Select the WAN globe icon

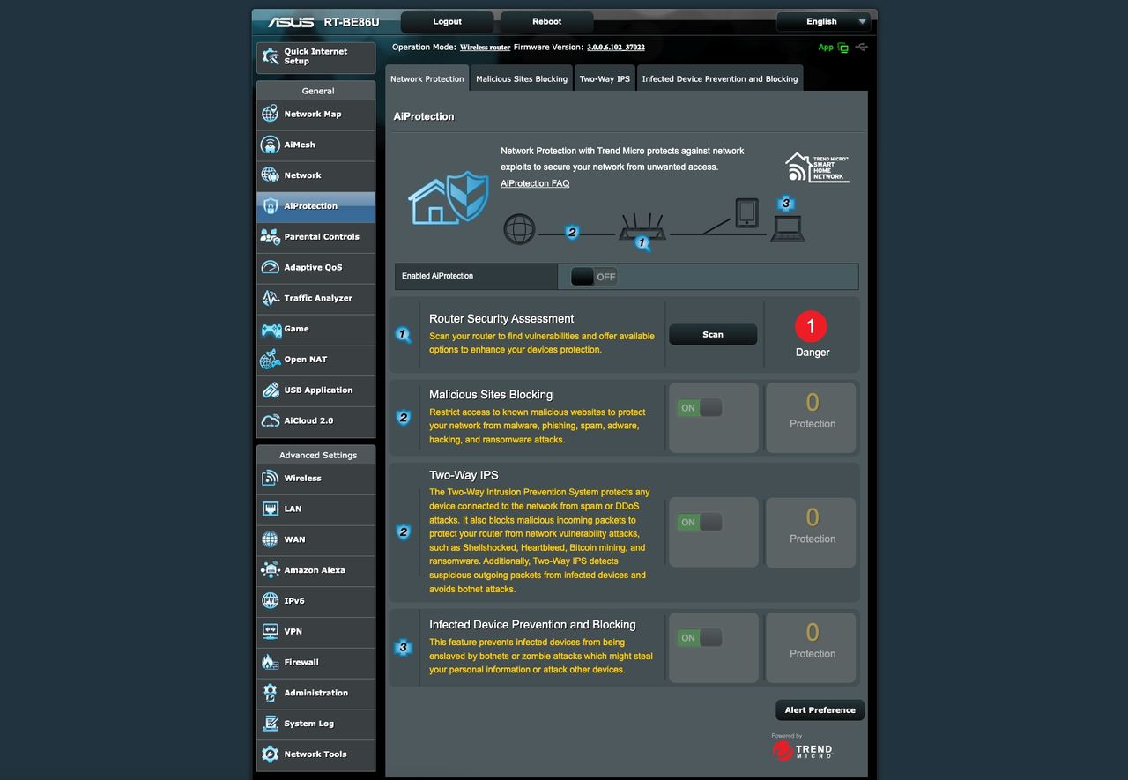[271, 539]
